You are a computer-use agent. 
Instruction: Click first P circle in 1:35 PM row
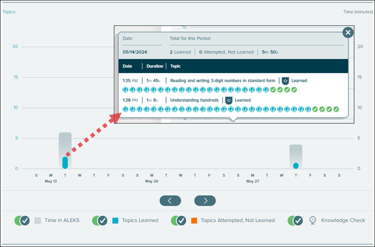[x=126, y=90]
